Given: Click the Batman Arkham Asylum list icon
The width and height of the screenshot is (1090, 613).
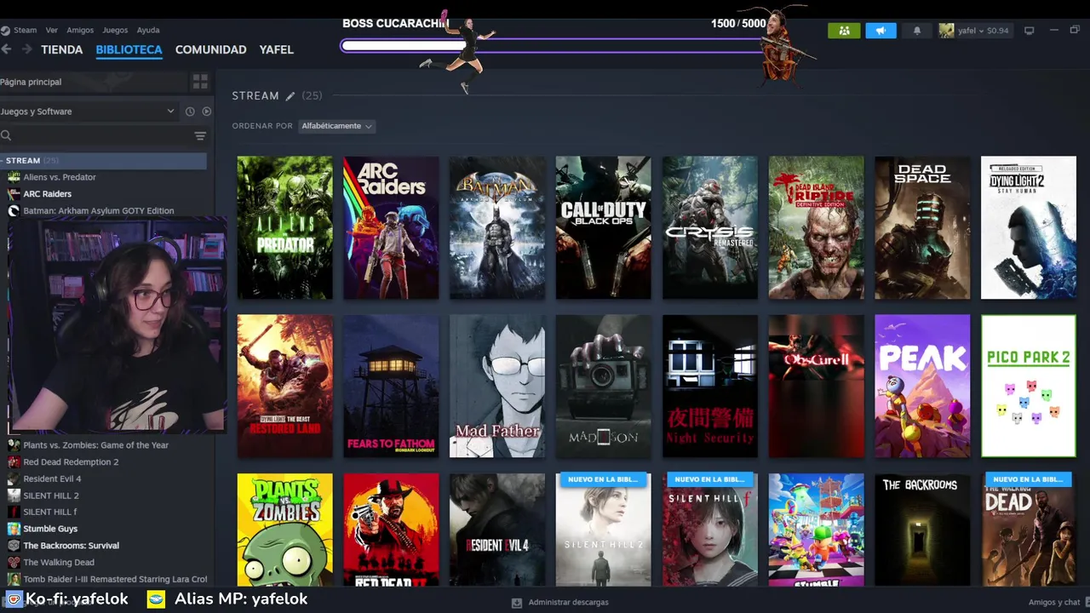Looking at the screenshot, I should [x=14, y=211].
